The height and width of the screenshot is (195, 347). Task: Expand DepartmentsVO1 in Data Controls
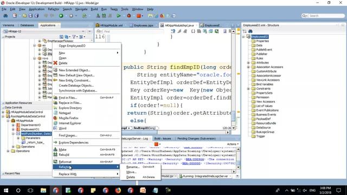tap(13, 125)
